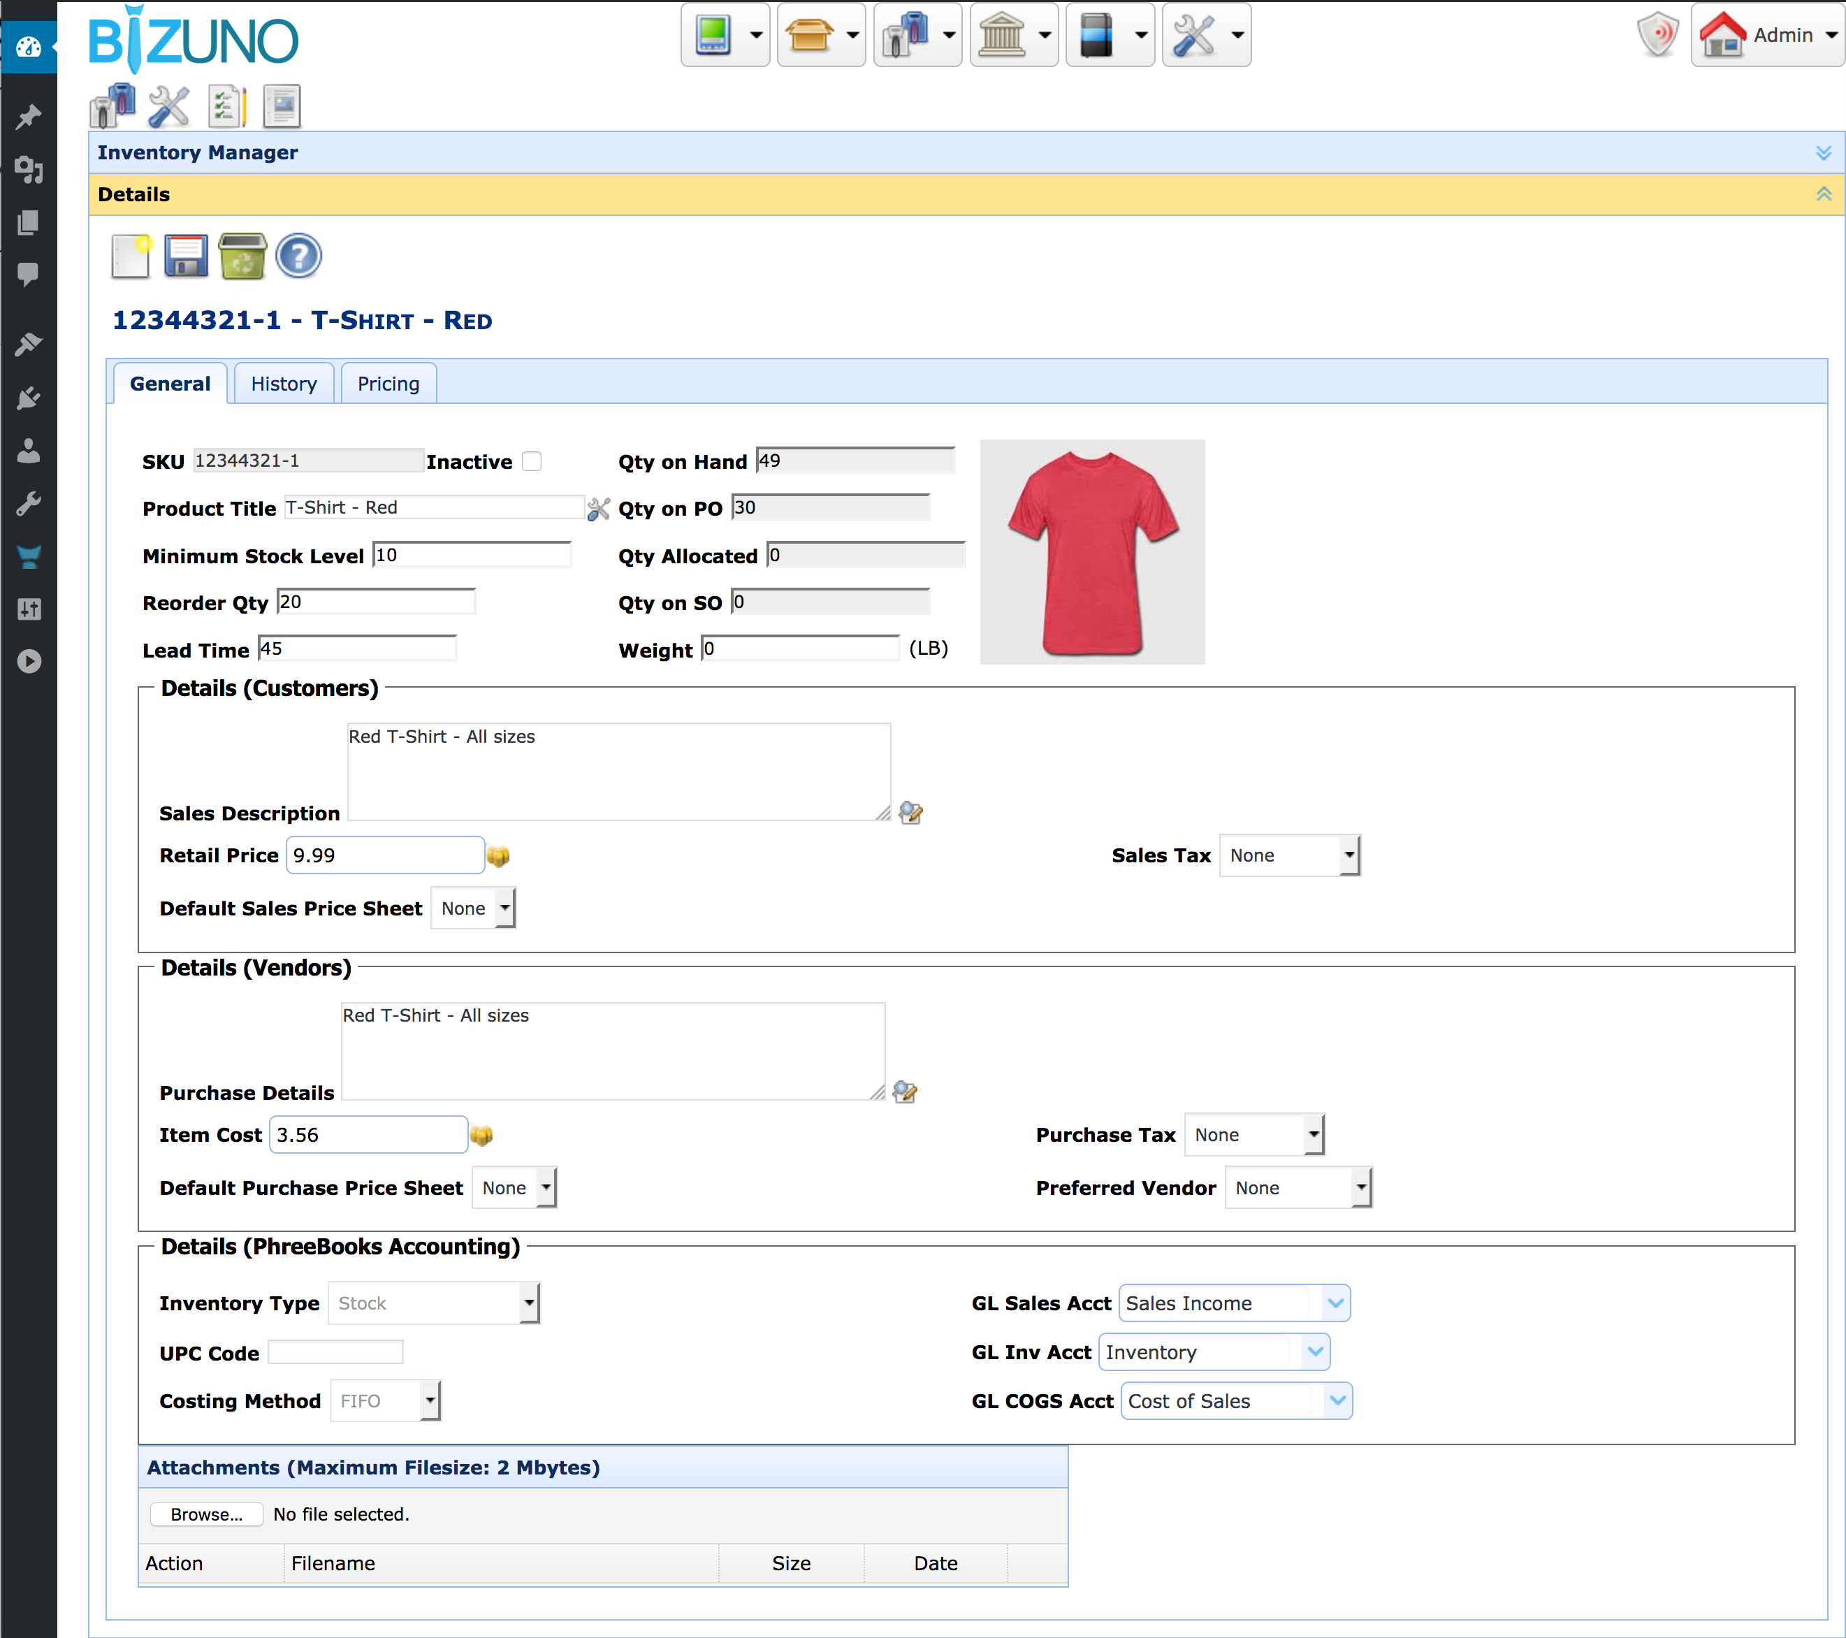Open the Sales Tax dropdown
Screen dimensions: 1846x1638
point(1288,855)
